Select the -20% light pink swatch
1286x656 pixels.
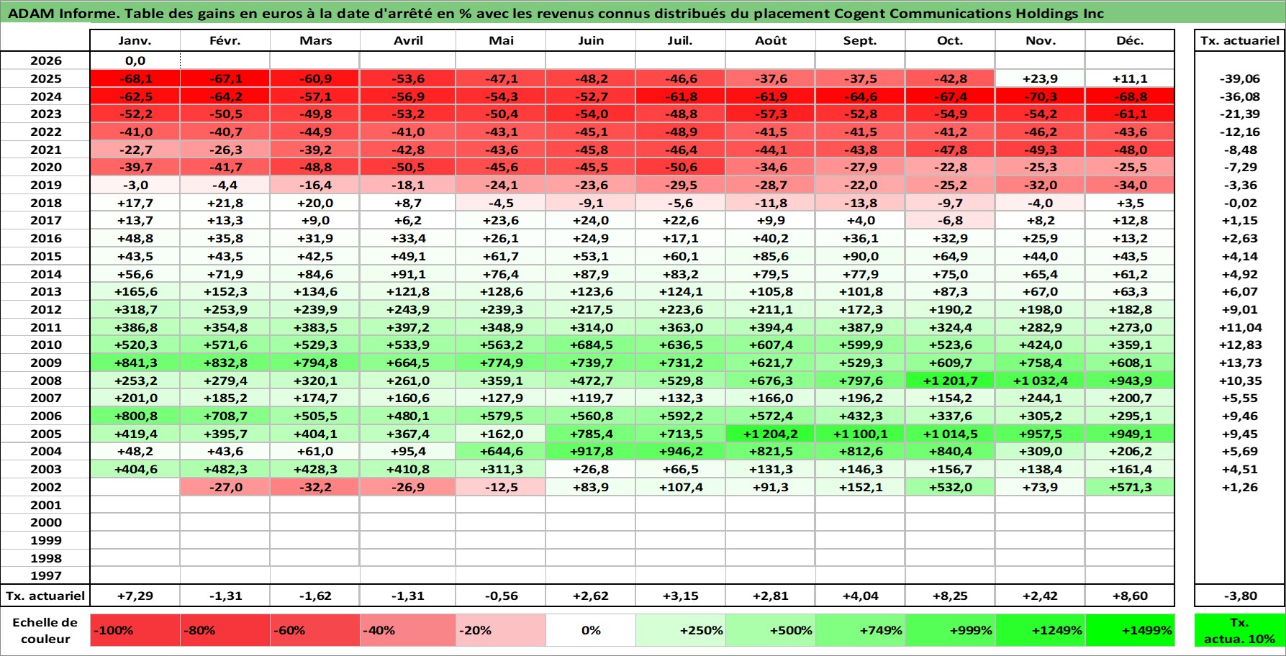click(x=501, y=630)
